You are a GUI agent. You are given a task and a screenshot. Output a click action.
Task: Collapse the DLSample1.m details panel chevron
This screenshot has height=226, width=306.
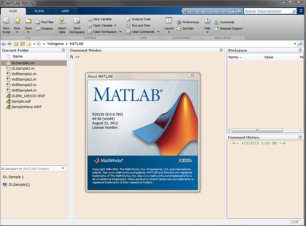tap(63, 168)
